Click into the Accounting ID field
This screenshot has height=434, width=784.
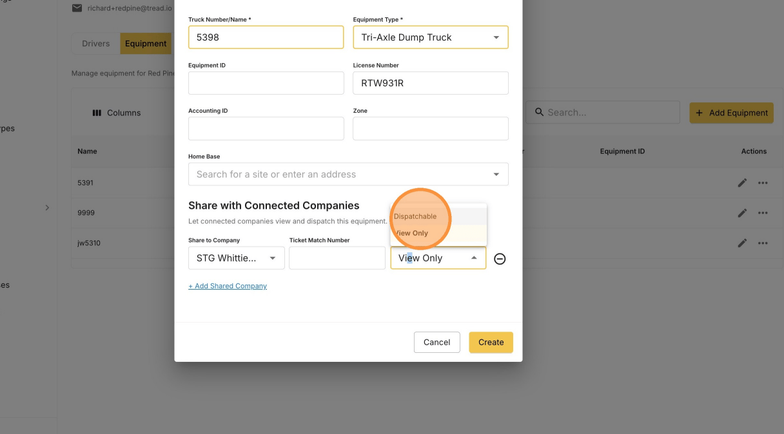tap(266, 129)
